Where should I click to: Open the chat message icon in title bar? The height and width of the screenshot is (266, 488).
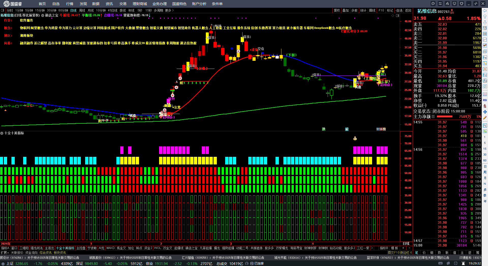point(433,4)
